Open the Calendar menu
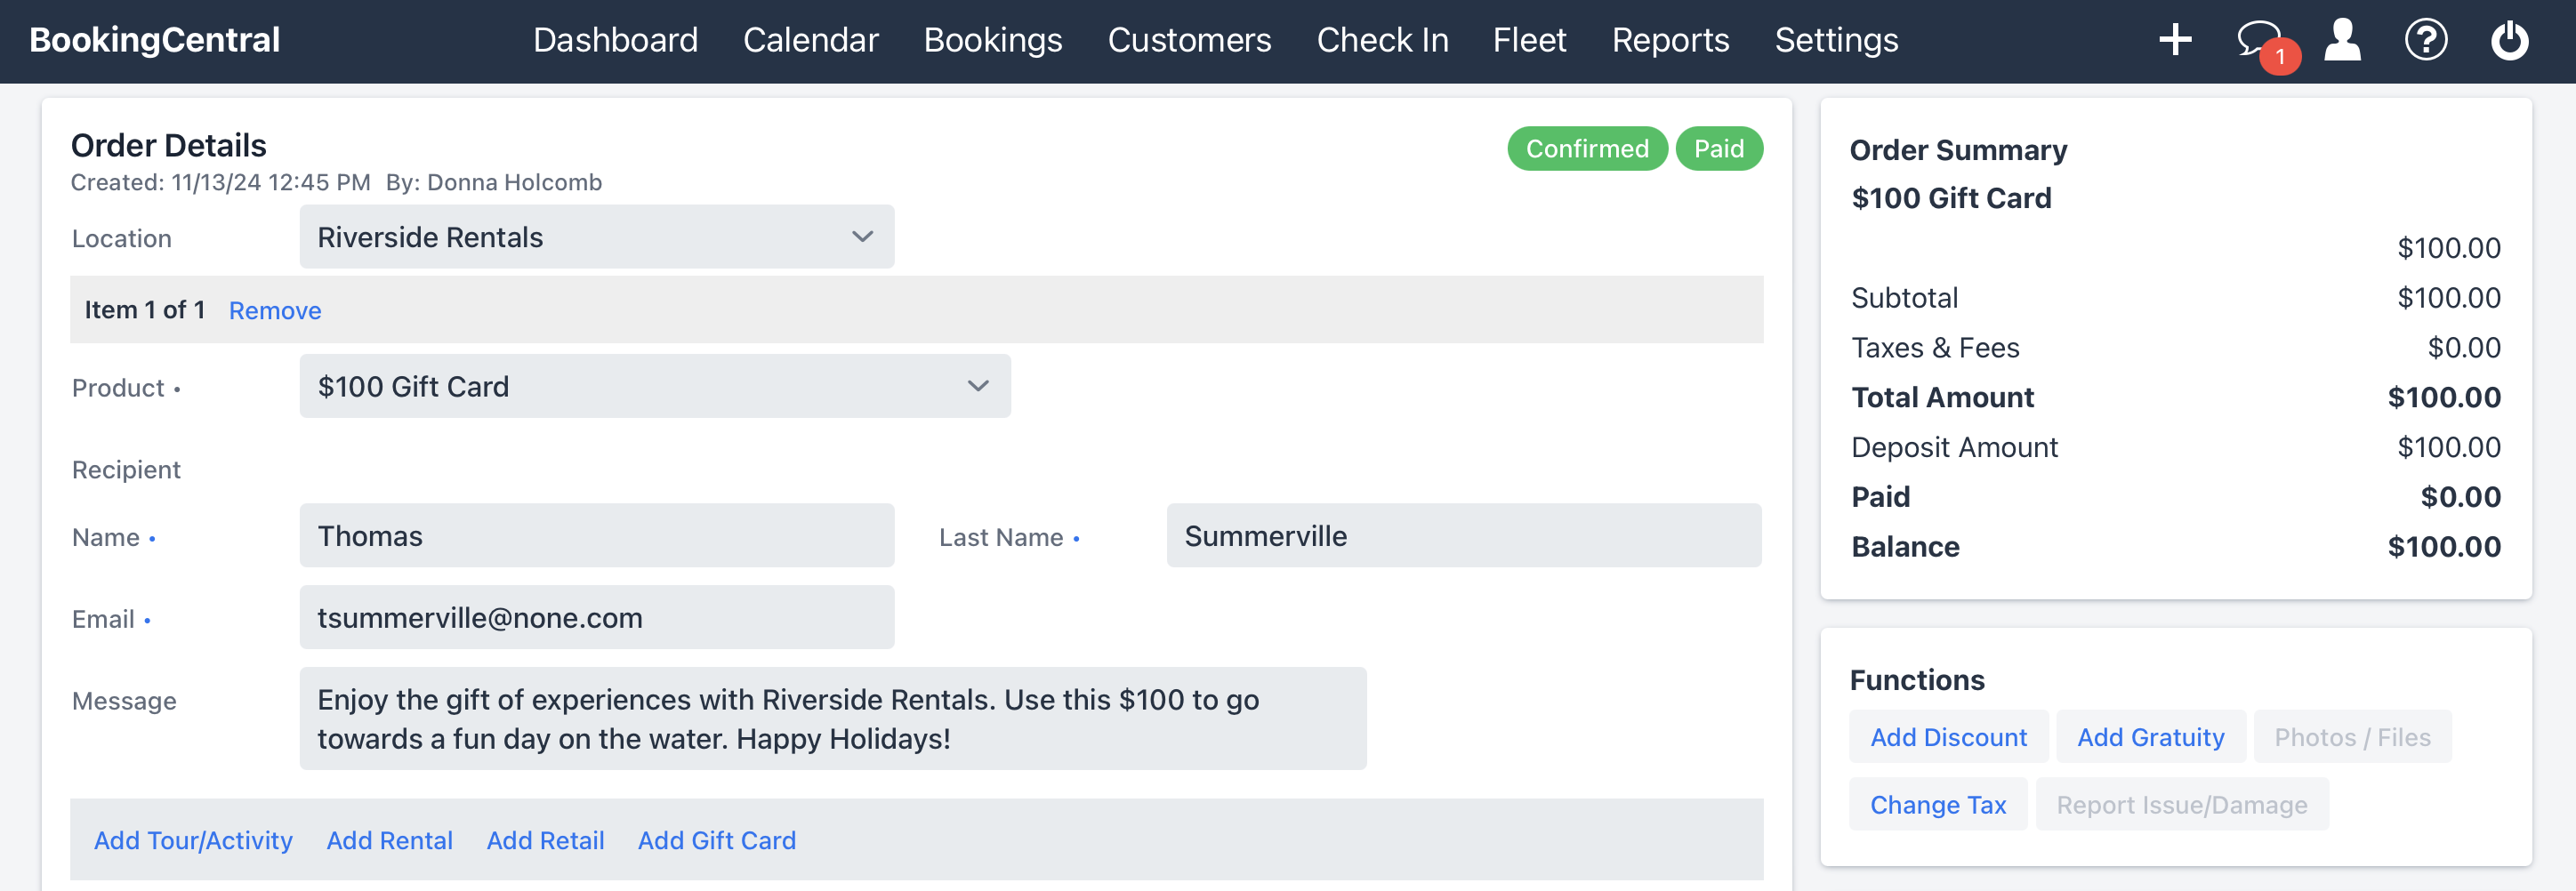The height and width of the screenshot is (891, 2576). pos(810,40)
